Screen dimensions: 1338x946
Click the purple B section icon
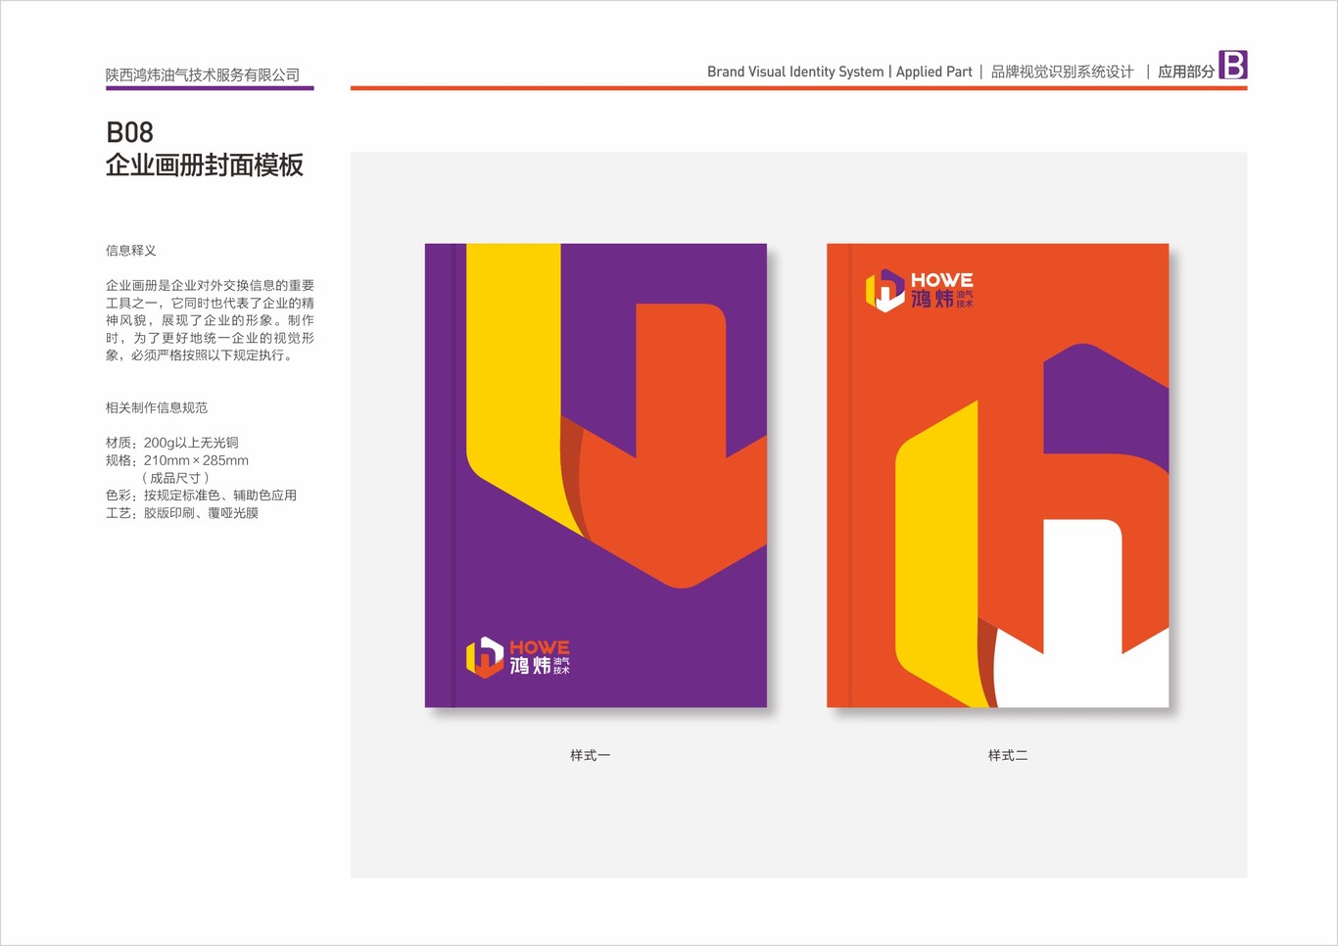[1232, 65]
